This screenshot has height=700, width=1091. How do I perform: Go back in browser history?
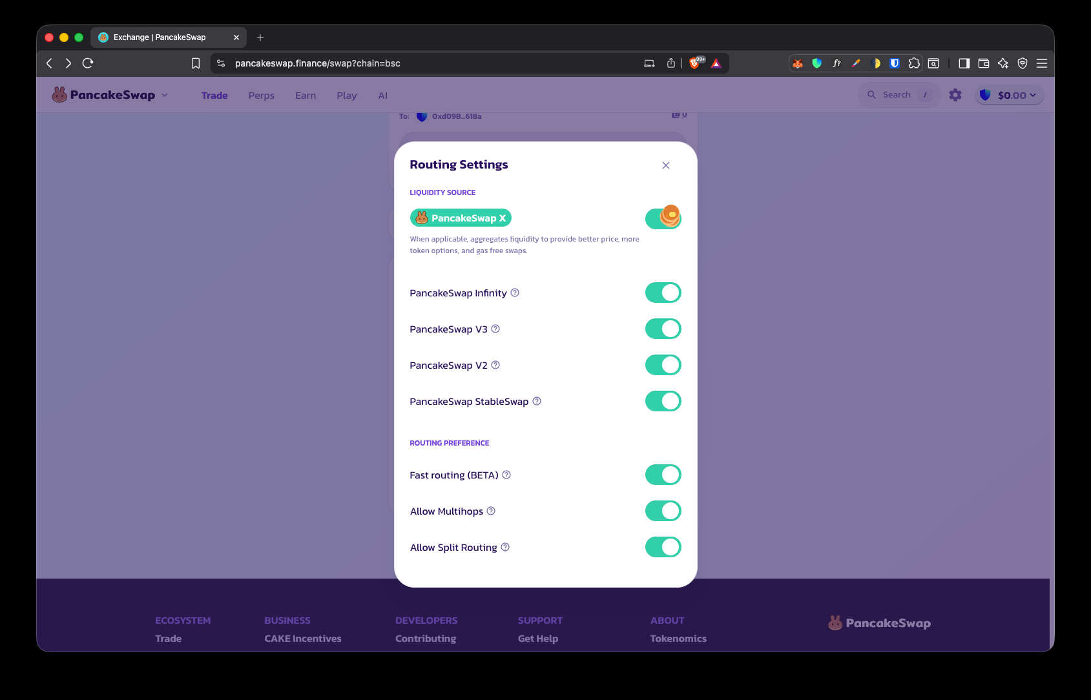point(49,63)
